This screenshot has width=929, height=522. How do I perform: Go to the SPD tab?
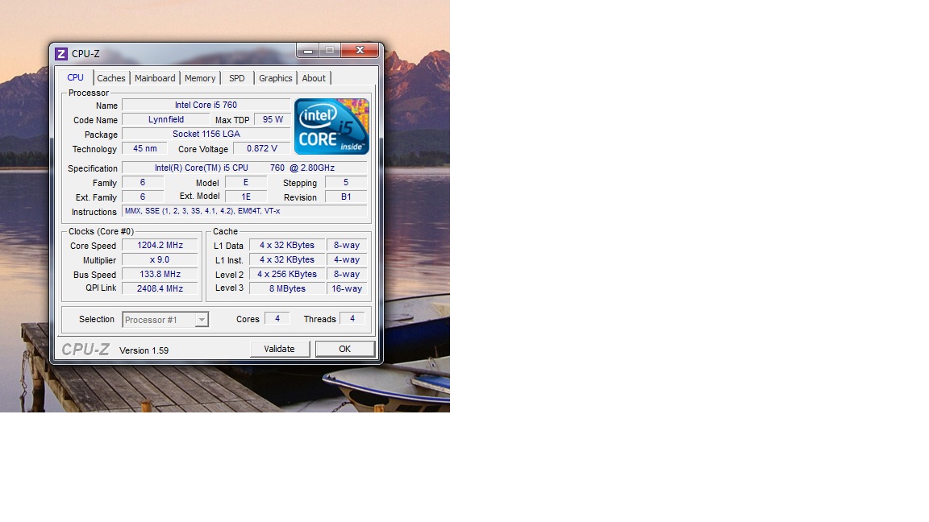click(x=237, y=78)
